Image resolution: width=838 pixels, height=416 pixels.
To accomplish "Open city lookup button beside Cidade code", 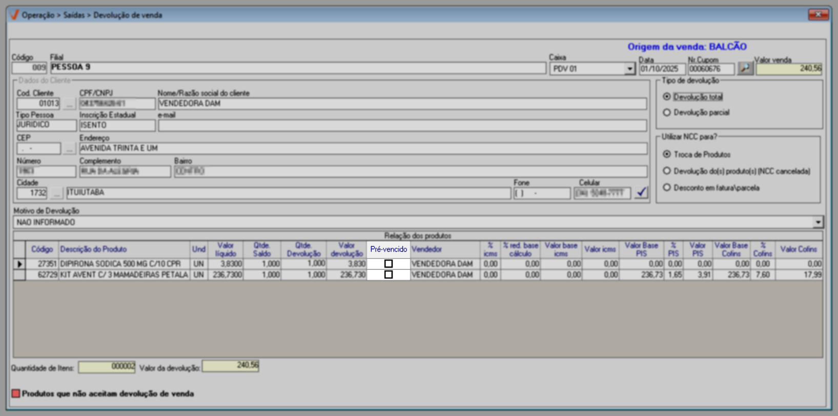I will point(56,193).
